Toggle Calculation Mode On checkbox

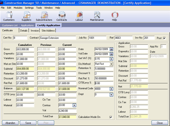pos(111,117)
